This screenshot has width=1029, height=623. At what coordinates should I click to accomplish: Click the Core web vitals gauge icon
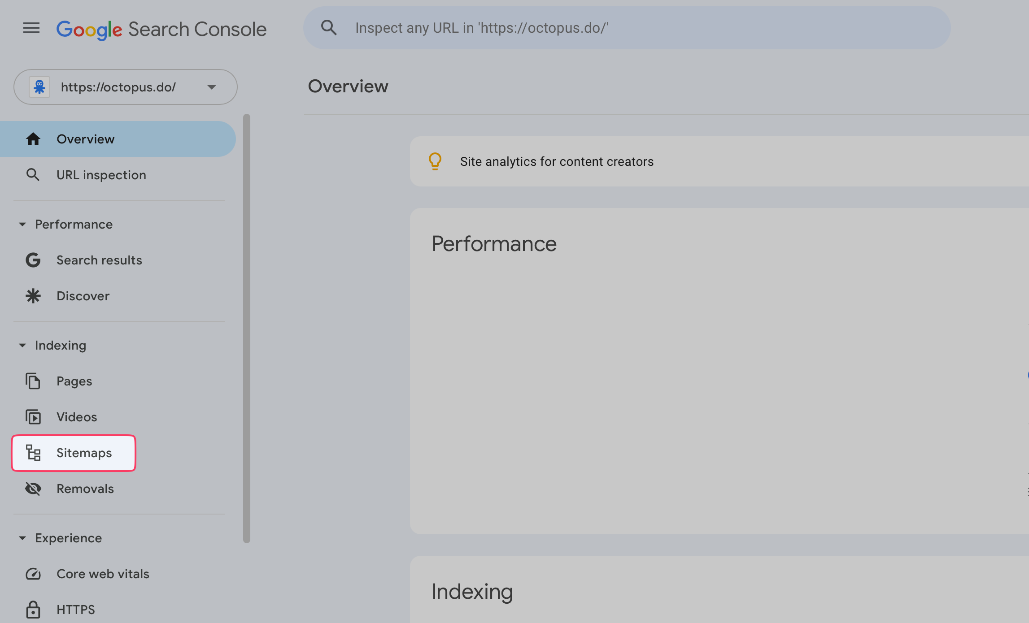[x=33, y=574]
